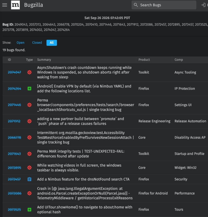This screenshot has height=217, width=208.
Task: Click the Startup and Profile component cell
Action: [189, 154]
